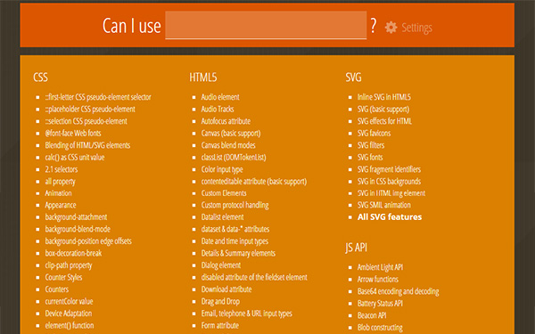This screenshot has height=334, width=535.
Task: Open the Animation CSS link
Action: click(58, 193)
